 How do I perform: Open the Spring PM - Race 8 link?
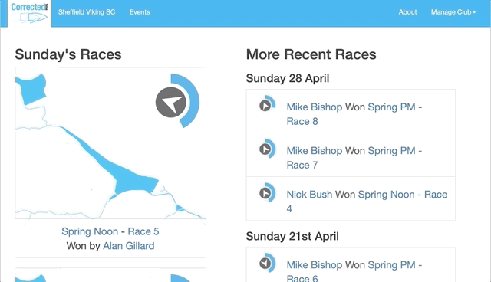354,114
